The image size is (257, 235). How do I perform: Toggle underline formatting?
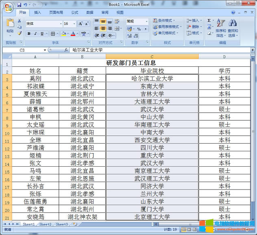tap(42, 34)
